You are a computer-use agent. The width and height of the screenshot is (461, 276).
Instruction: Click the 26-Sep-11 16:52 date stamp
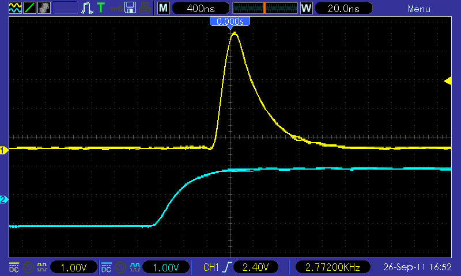417,267
